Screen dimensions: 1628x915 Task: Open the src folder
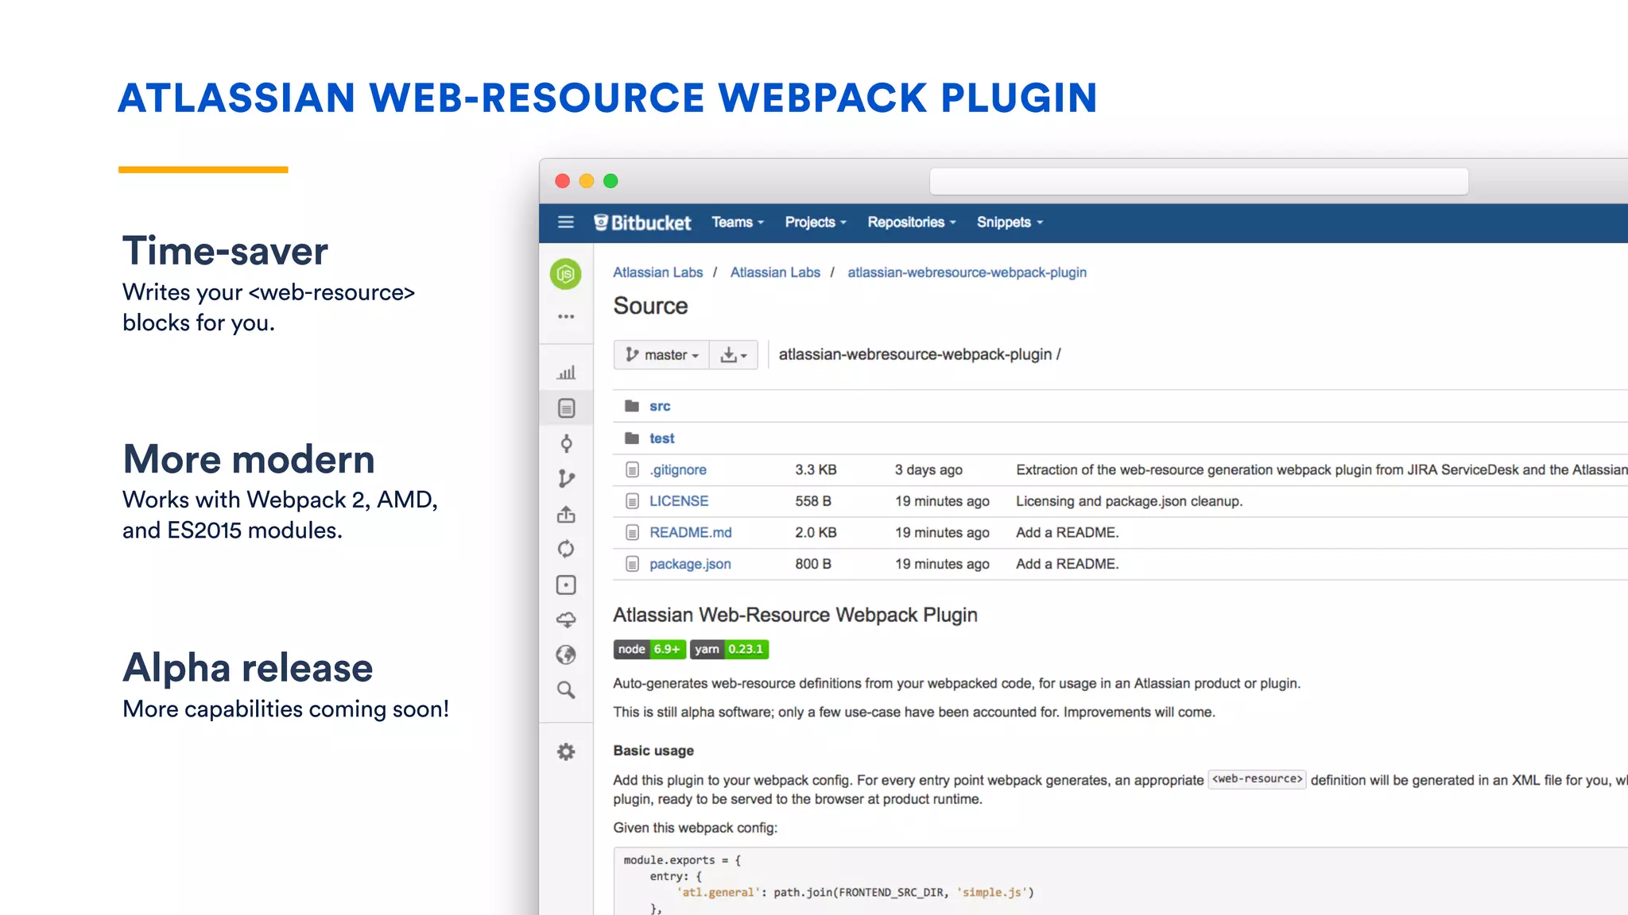pyautogui.click(x=660, y=406)
